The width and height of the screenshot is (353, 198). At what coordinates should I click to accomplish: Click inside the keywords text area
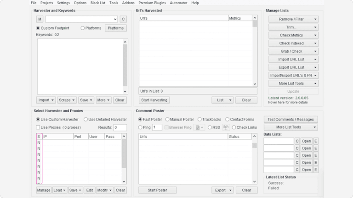(80, 66)
